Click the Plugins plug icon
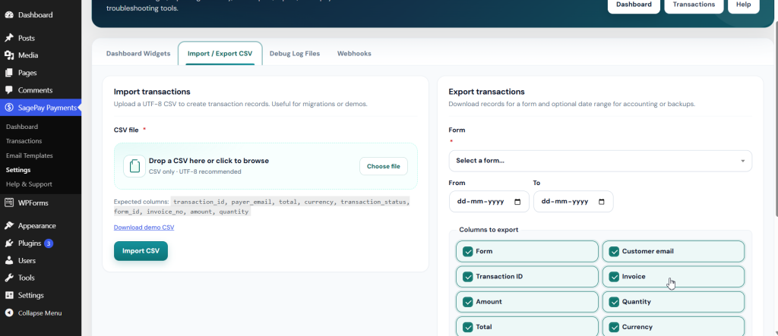The image size is (778, 336). click(9, 243)
